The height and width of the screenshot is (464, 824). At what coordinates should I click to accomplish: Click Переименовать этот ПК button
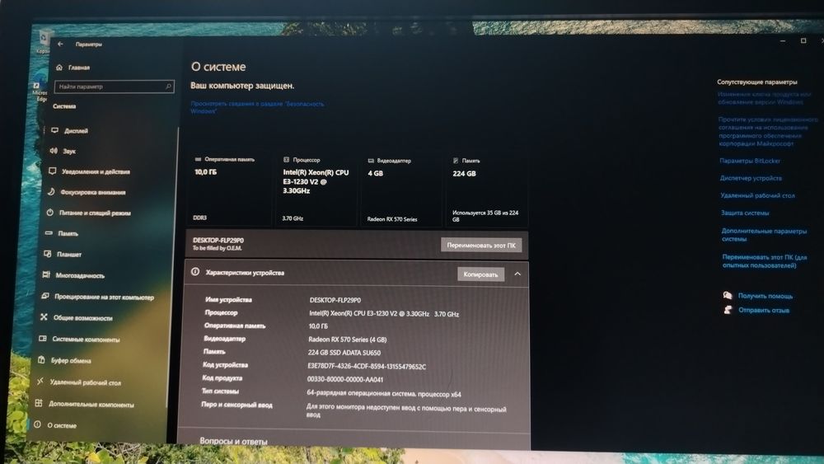point(481,245)
